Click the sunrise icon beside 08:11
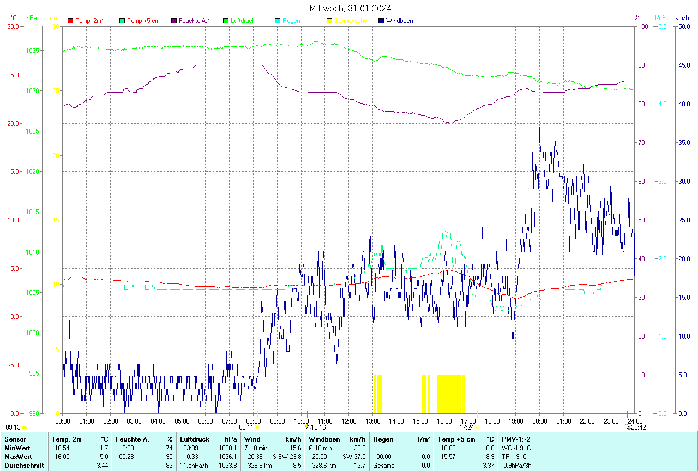Screen dimensions: 698x471 point(257,428)
